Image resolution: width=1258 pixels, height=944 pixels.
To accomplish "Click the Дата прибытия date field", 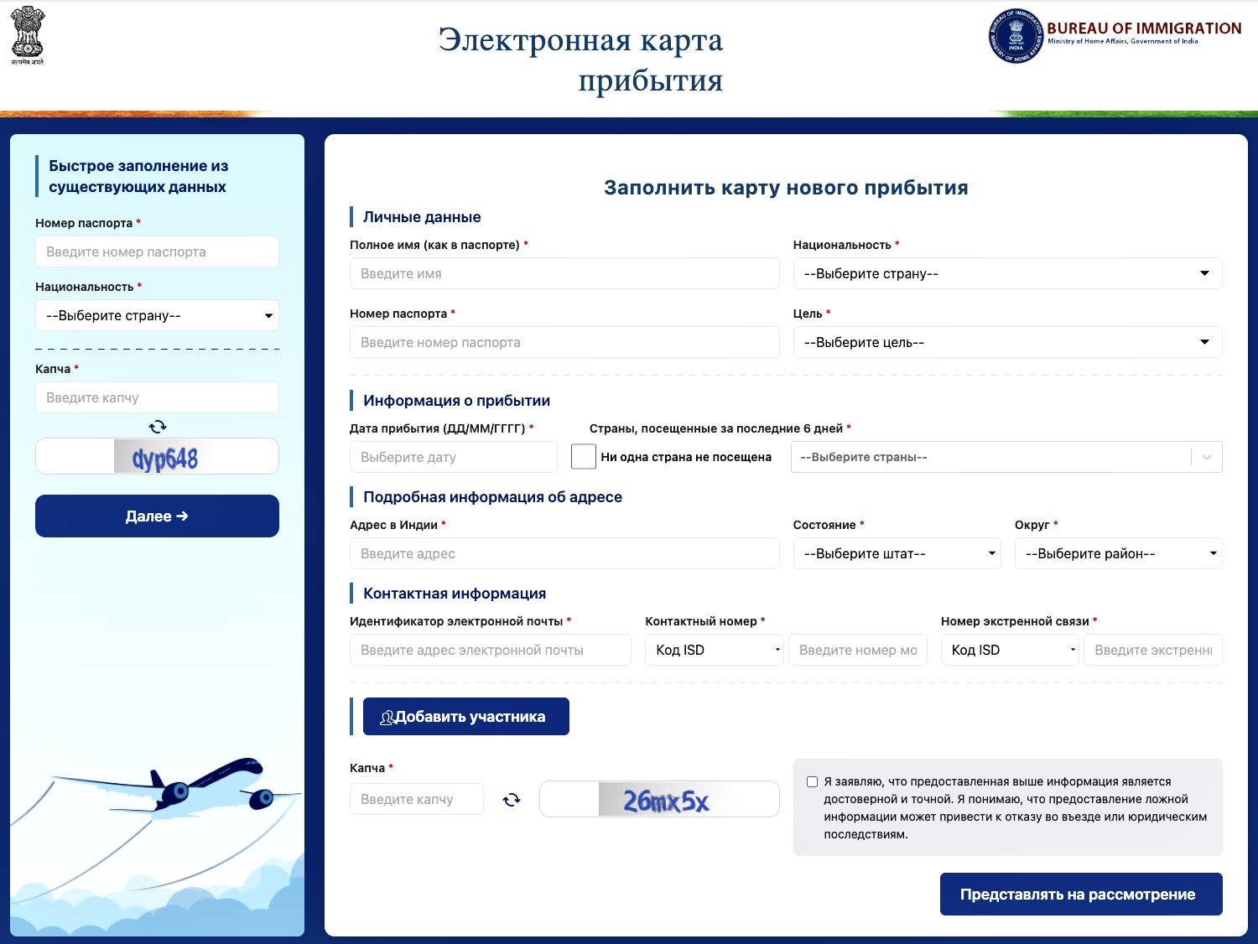I will pos(453,457).
